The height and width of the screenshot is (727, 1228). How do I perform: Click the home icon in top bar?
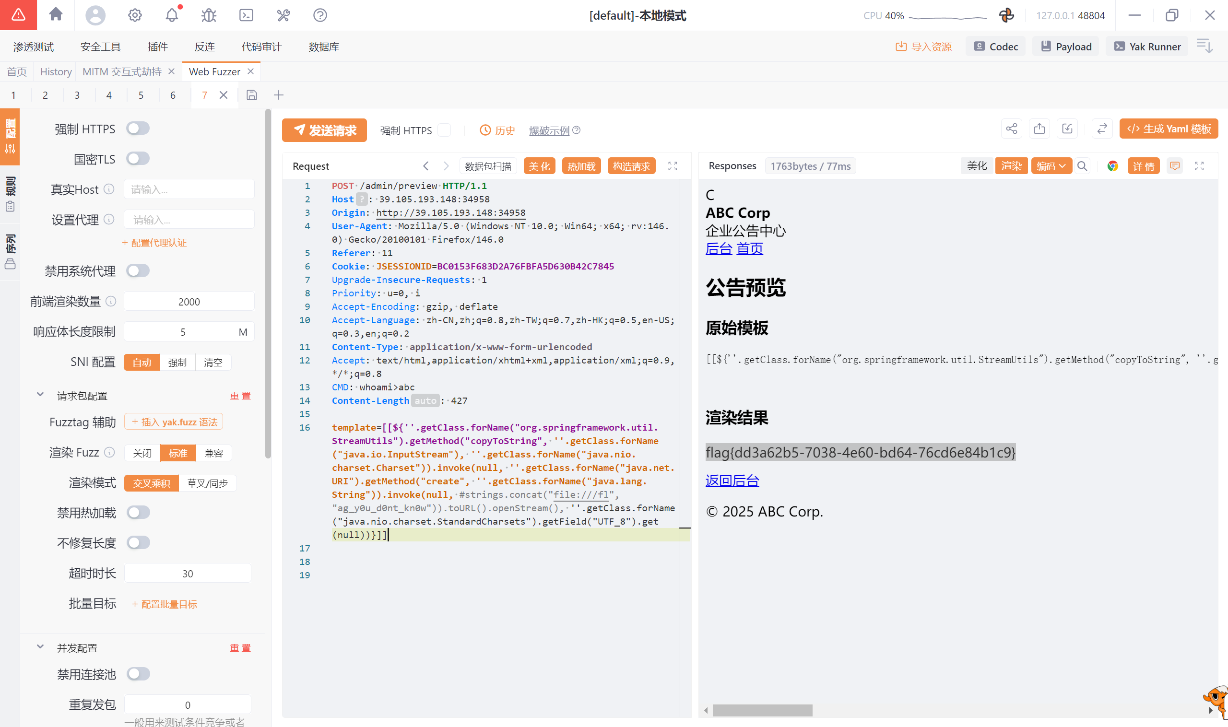pos(56,15)
